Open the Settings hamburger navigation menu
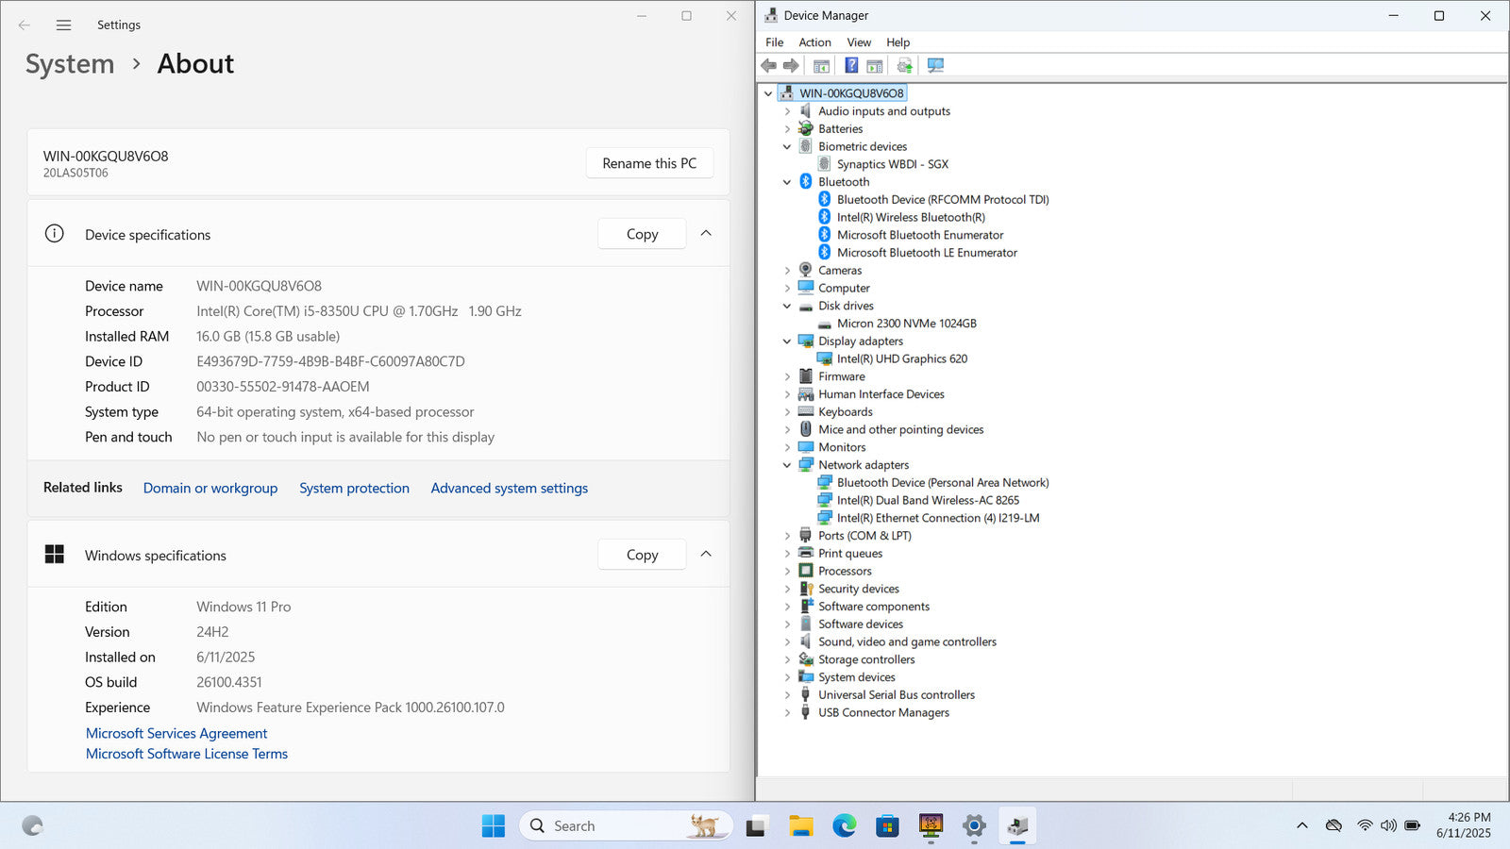Image resolution: width=1510 pixels, height=849 pixels. [63, 25]
